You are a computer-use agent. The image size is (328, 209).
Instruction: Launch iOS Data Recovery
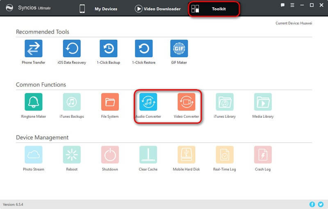click(x=72, y=48)
